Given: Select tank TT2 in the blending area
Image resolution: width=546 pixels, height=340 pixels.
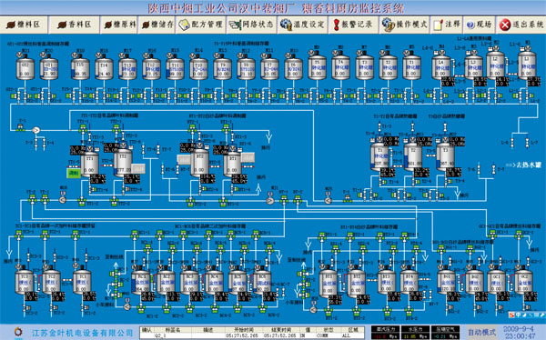Looking at the screenshot, I should [x=123, y=163].
